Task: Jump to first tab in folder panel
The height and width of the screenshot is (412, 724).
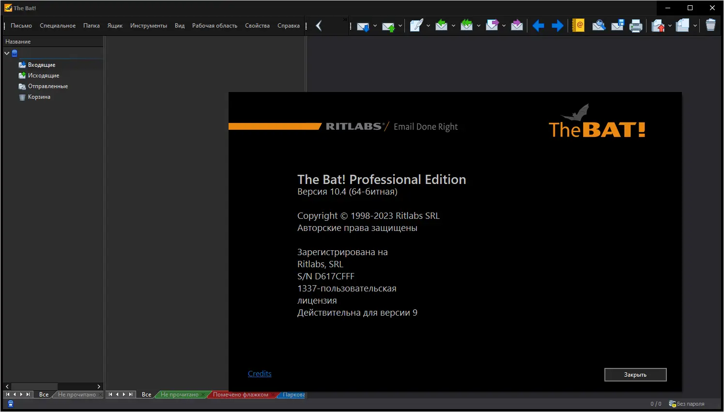Action: (x=8, y=395)
